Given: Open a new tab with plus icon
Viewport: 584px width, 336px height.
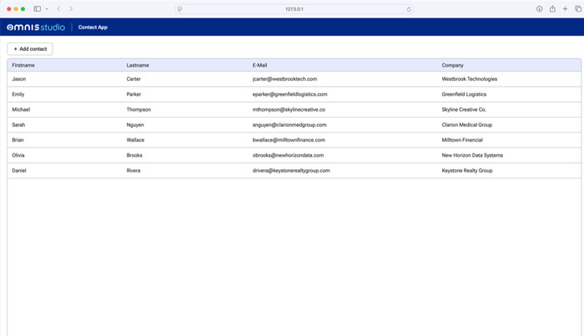Looking at the screenshot, I should tap(565, 9).
